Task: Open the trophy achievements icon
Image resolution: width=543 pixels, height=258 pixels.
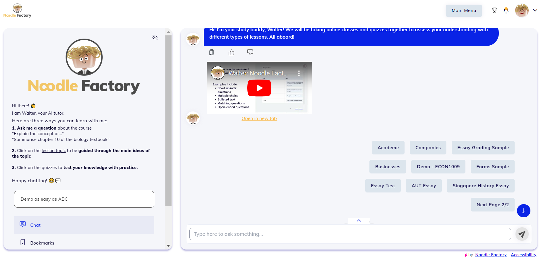Action: click(494, 11)
